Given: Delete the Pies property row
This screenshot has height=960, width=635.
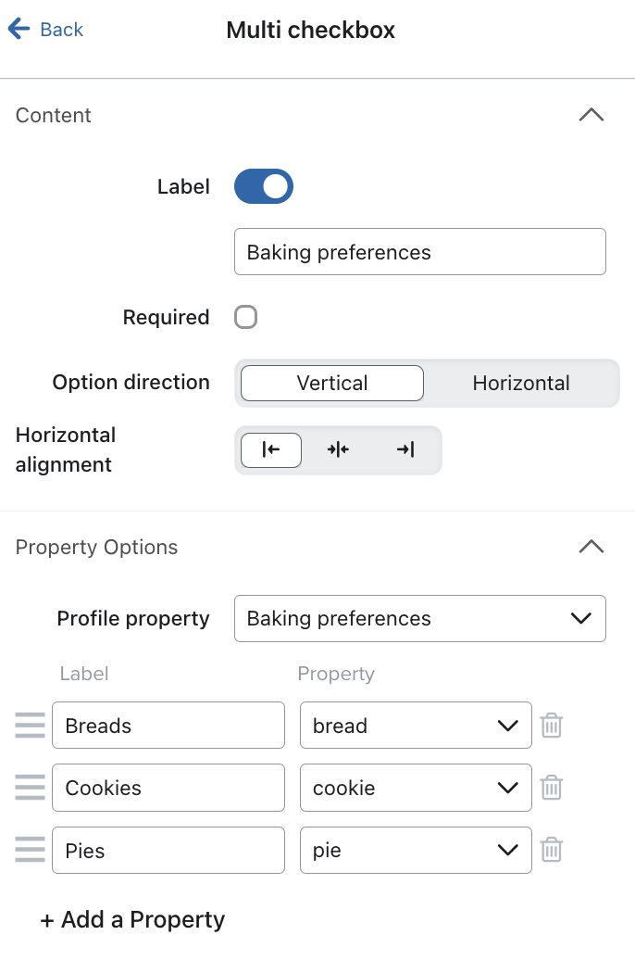Looking at the screenshot, I should (x=552, y=850).
